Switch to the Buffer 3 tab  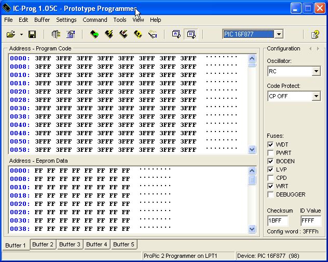pos(70,244)
